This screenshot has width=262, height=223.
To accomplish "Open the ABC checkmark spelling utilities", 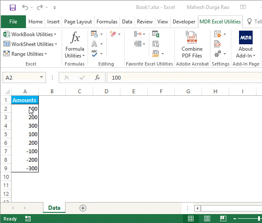I will (x=97, y=54).
